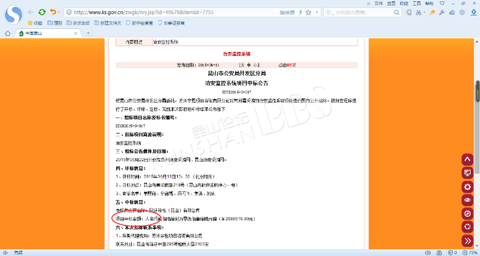Click the cloud sync toolbar icon
Screen dimensions: 480x256
point(452,12)
